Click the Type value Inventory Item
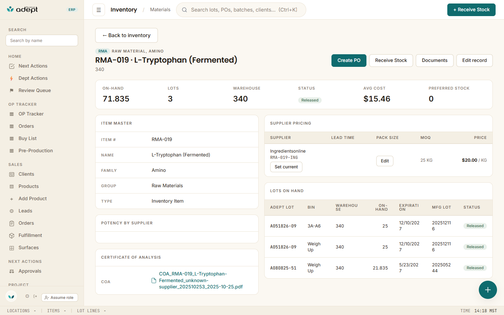Screen dimensions: 504x315 pos(168,201)
